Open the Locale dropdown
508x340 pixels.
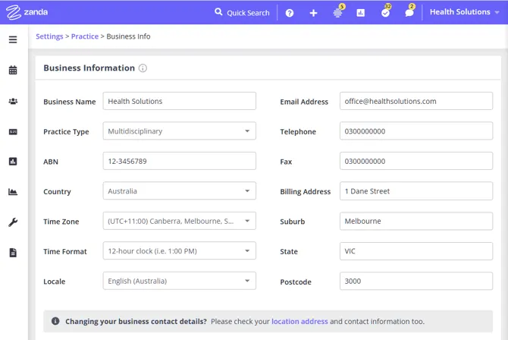180,281
